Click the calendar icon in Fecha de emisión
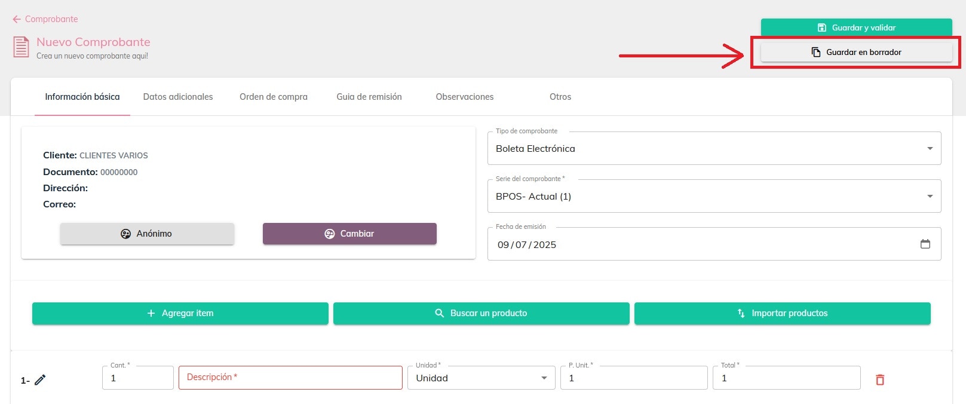The image size is (966, 404). pos(925,244)
